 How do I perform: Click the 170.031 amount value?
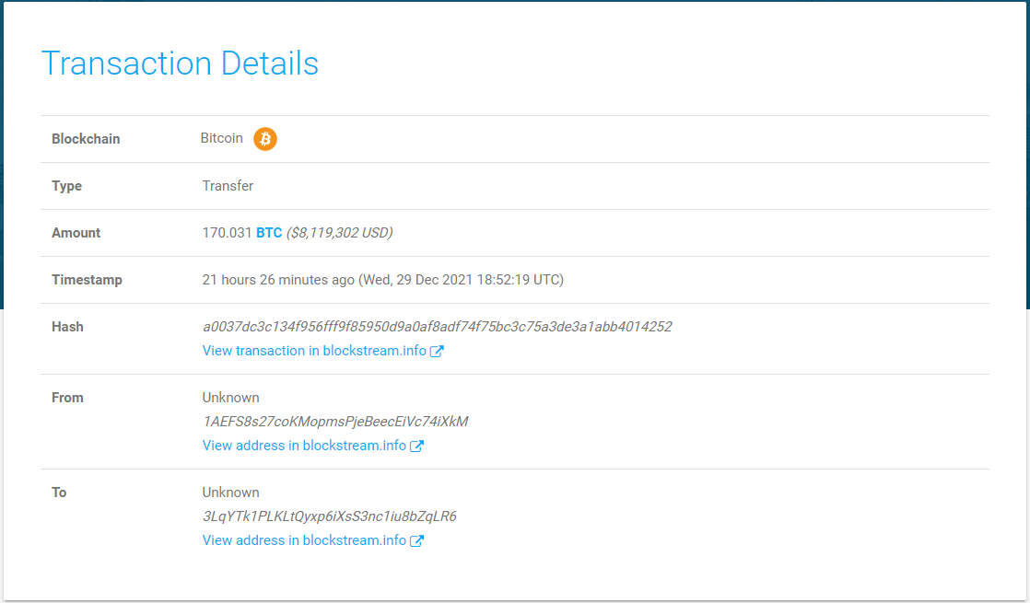pyautogui.click(x=227, y=233)
